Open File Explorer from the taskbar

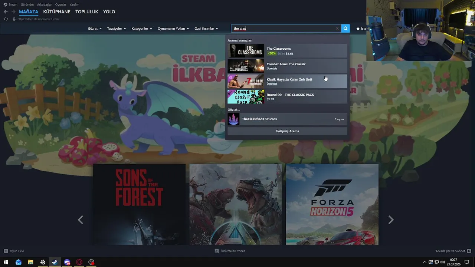[x=30, y=262]
